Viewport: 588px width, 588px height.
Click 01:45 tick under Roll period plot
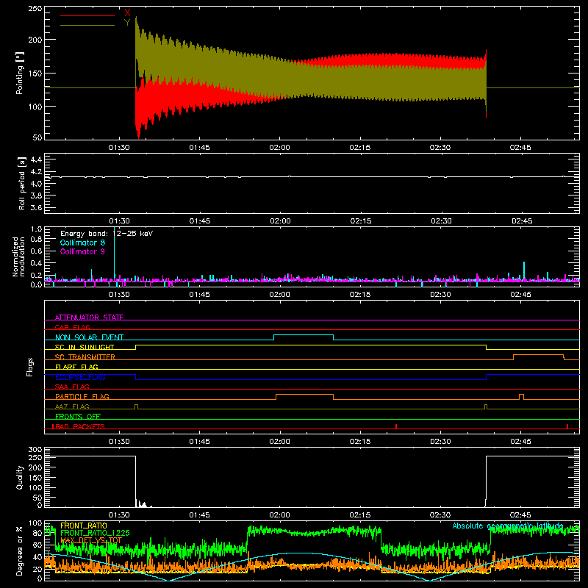[199, 221]
